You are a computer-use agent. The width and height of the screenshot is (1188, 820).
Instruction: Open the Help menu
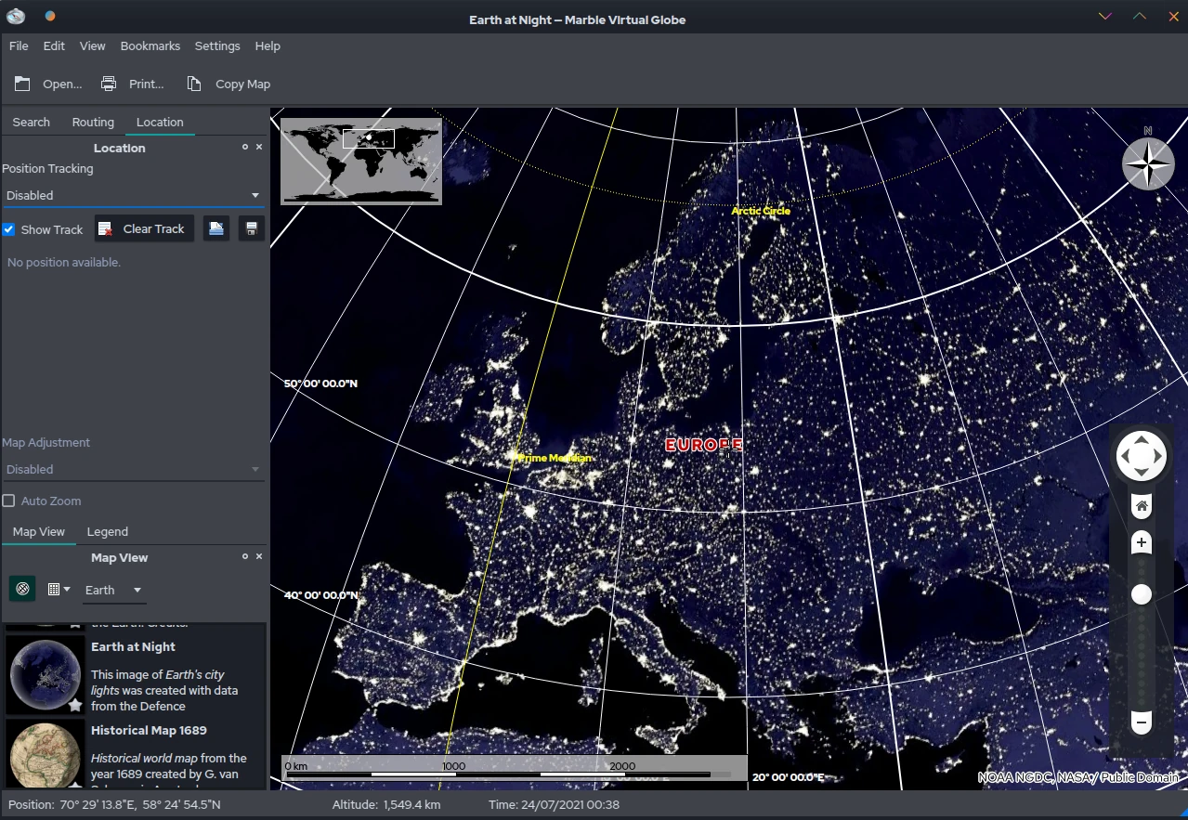point(268,46)
